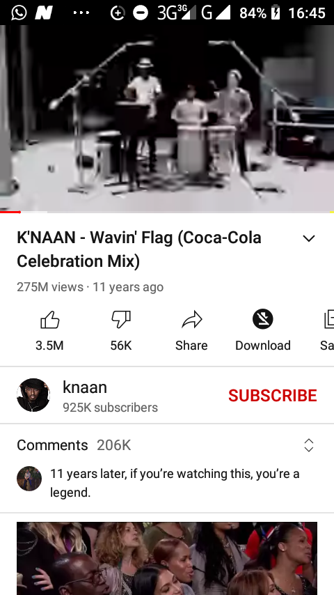Tap the video player to show controls
The height and width of the screenshot is (595, 334).
pos(167,118)
